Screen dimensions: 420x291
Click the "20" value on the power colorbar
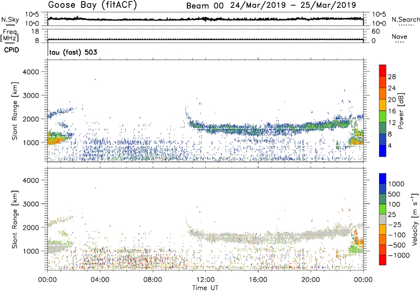(392, 100)
